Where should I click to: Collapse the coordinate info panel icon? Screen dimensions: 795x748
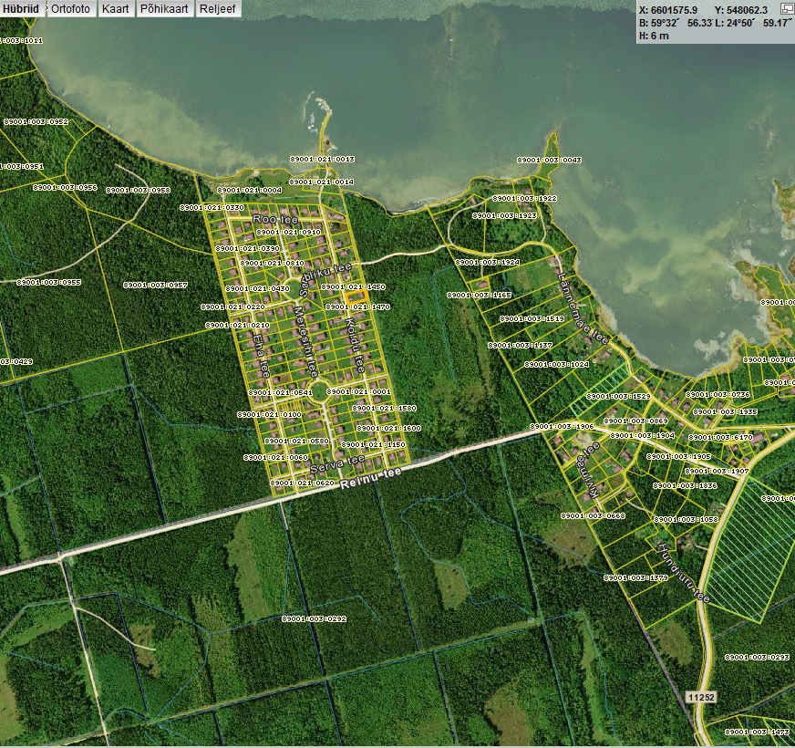tap(787, 8)
